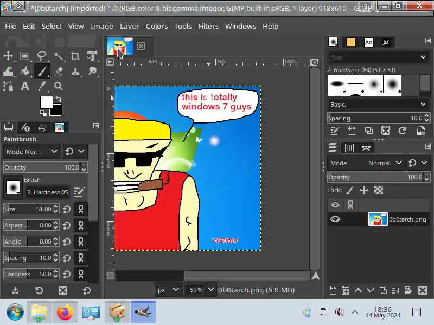Screen dimensions: 434x325
Task: Switch to the Fonts tab
Action: point(368,42)
